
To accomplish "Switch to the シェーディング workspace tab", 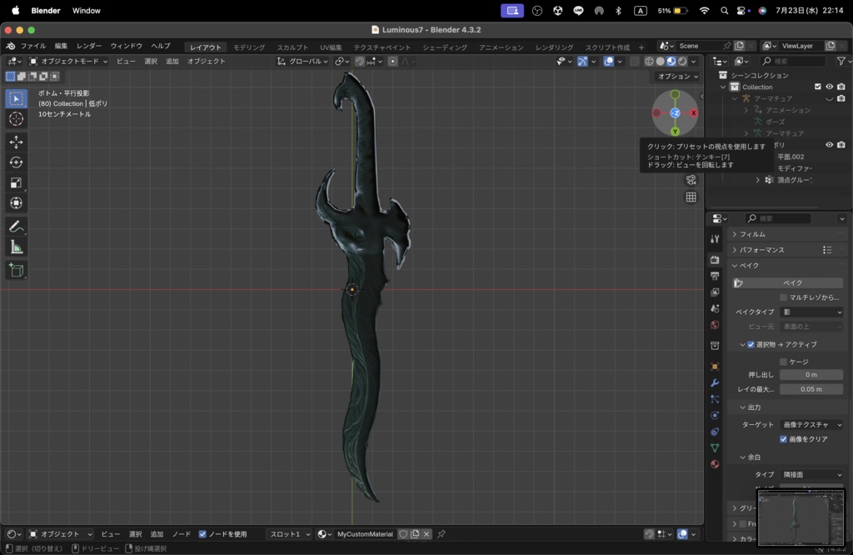I will pyautogui.click(x=444, y=47).
